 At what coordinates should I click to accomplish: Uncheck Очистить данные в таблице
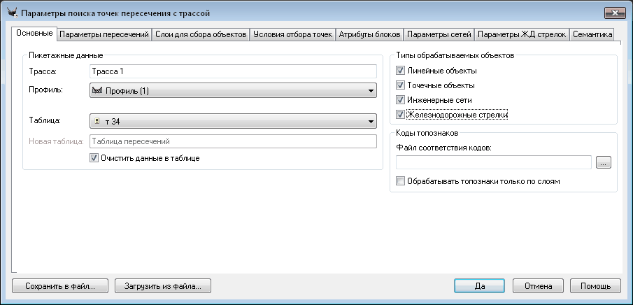[94, 158]
